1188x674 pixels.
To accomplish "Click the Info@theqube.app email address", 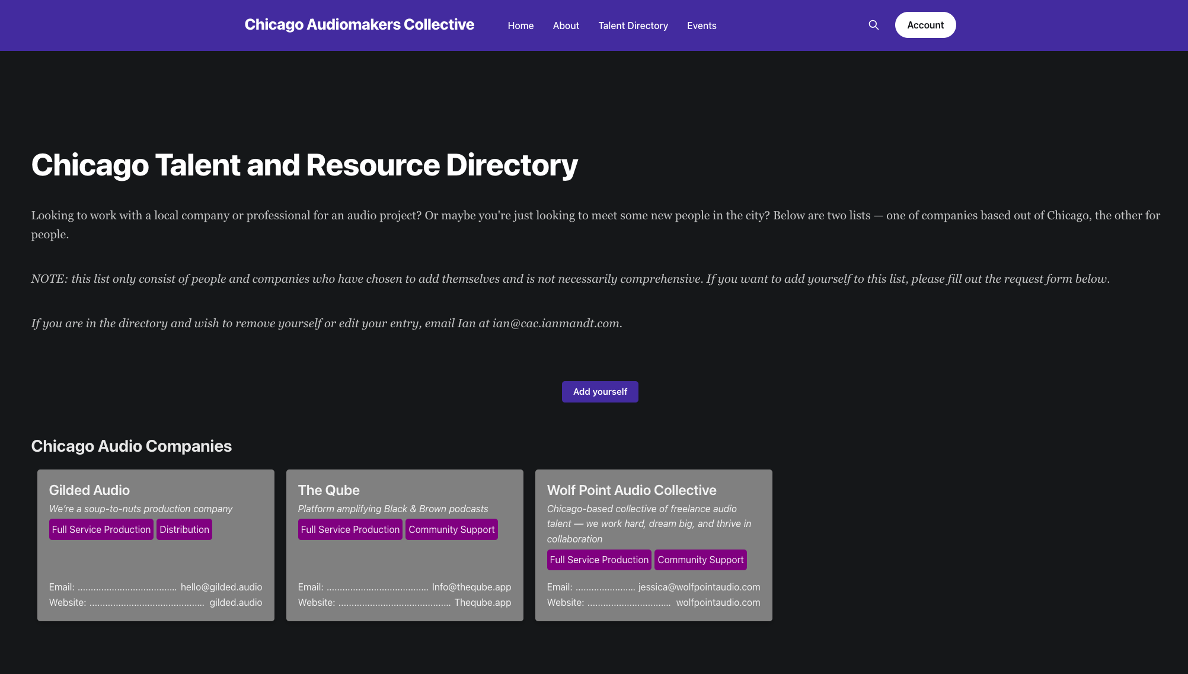I will pos(471,587).
